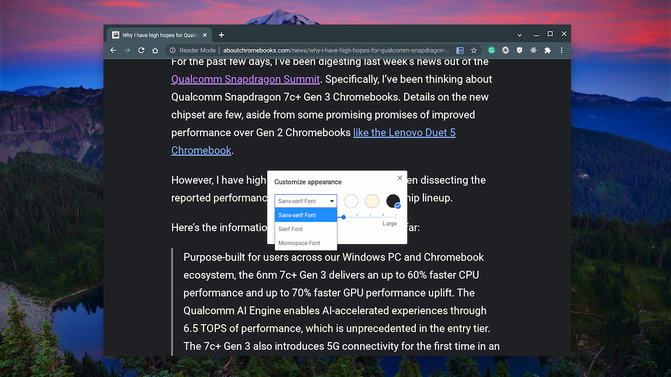Open the Extensions puzzle piece menu
Image resolution: width=671 pixels, height=377 pixels.
[x=547, y=50]
